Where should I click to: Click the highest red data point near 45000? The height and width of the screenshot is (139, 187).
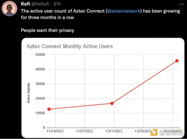[177, 61]
